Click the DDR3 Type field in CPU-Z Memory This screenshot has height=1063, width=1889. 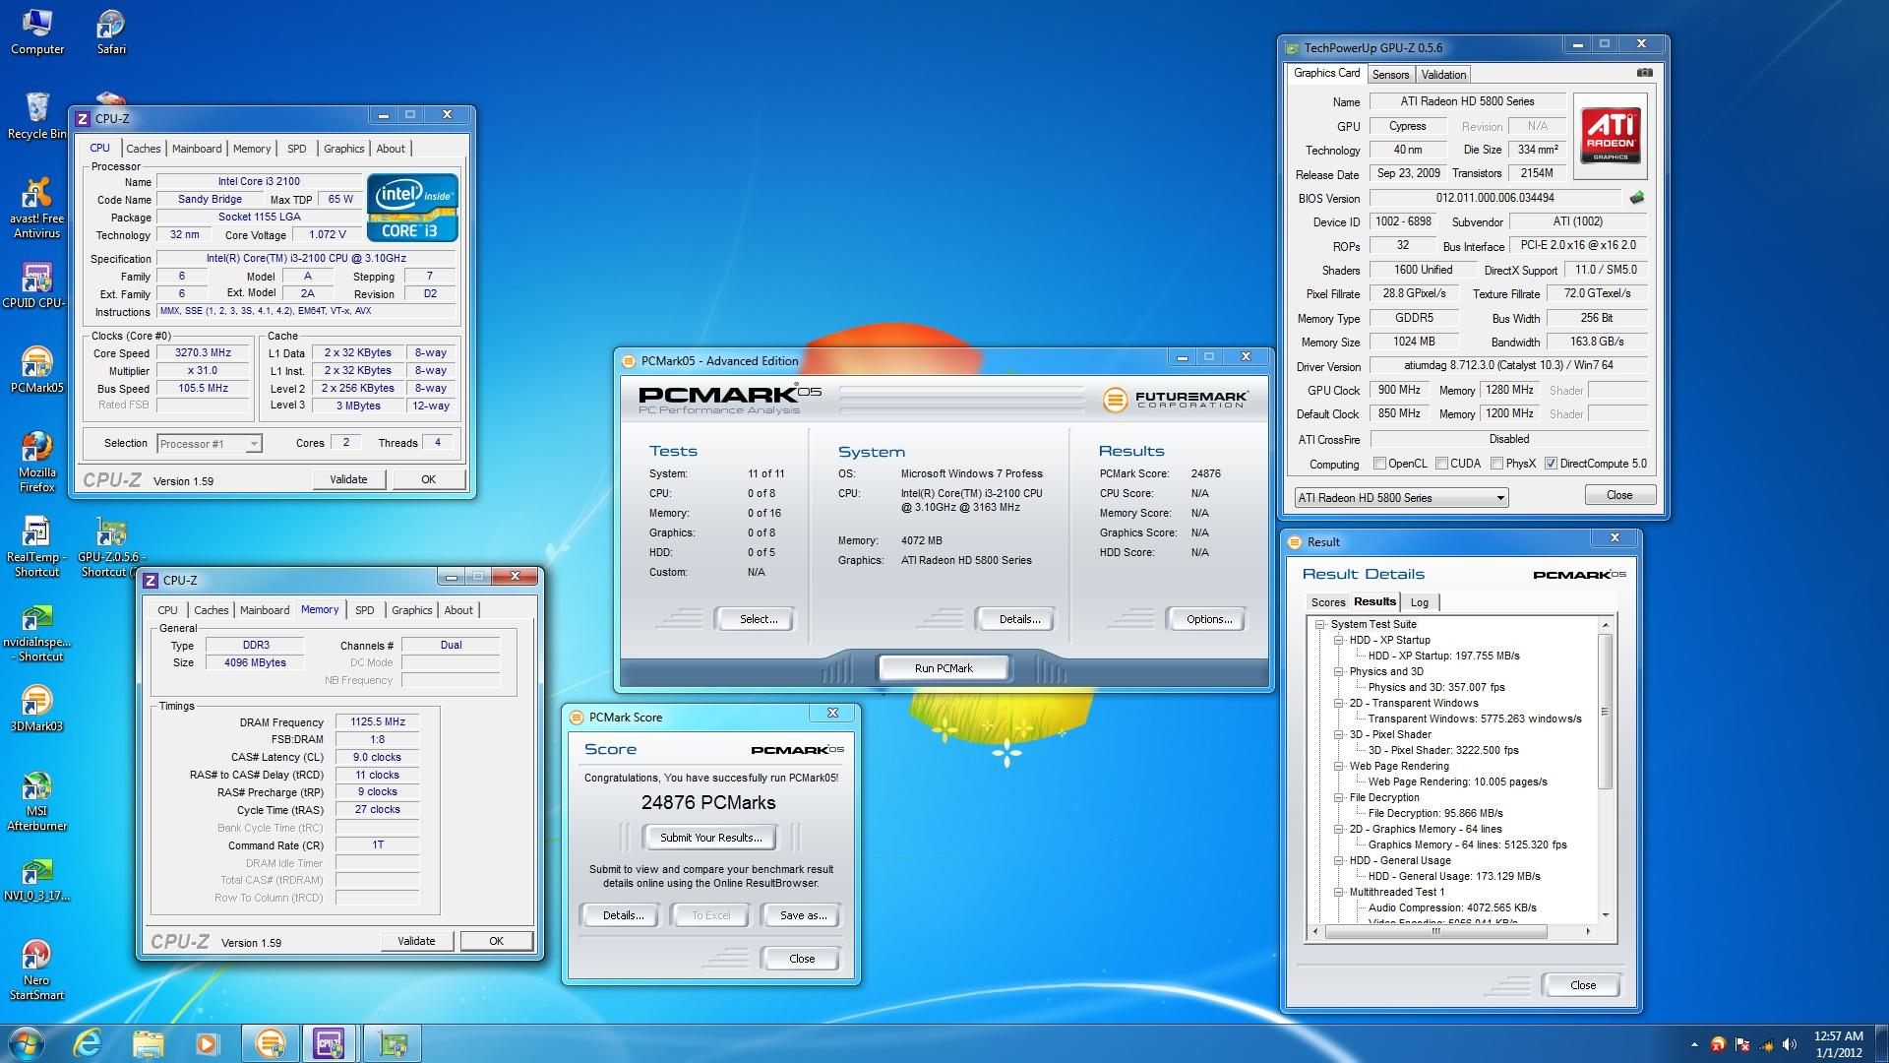pyautogui.click(x=256, y=646)
